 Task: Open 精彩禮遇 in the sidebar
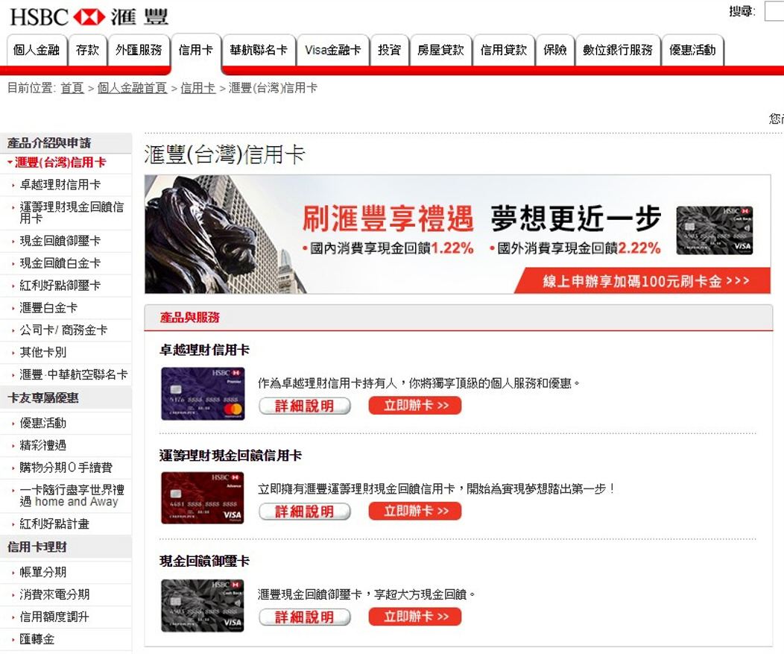[x=43, y=445]
